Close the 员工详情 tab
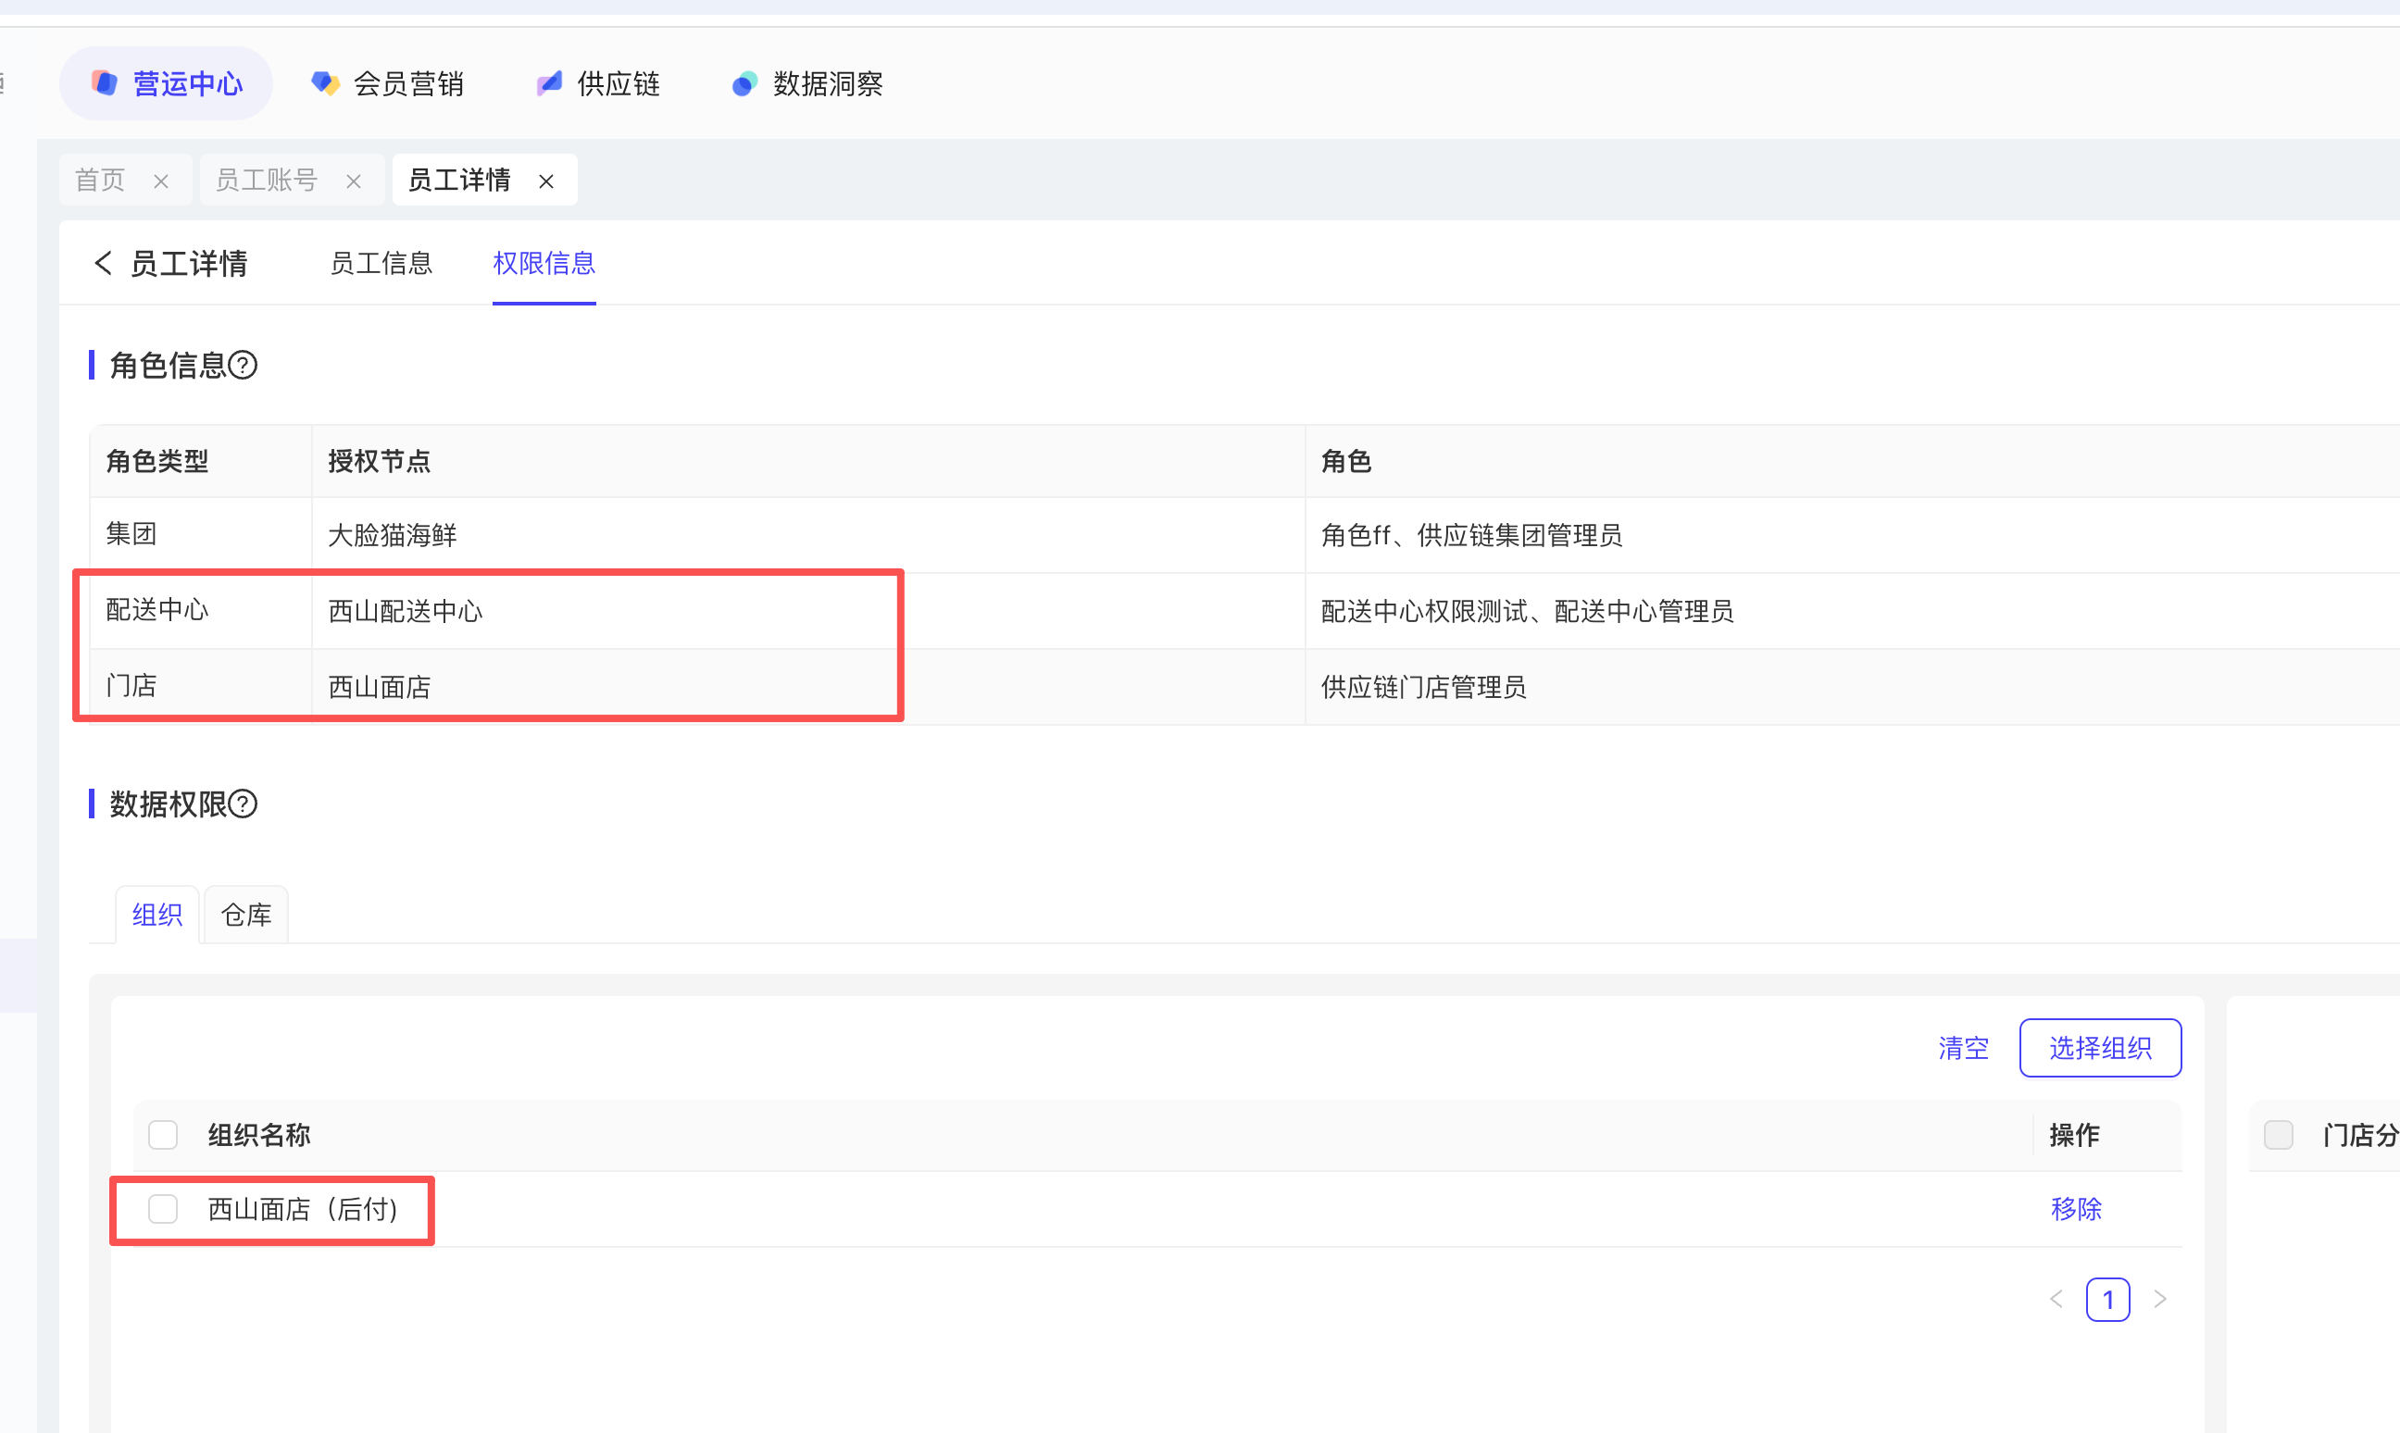The image size is (2400, 1433). (546, 181)
